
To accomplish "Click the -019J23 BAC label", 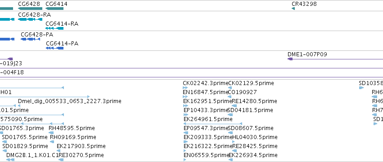I will coord(11,63).
